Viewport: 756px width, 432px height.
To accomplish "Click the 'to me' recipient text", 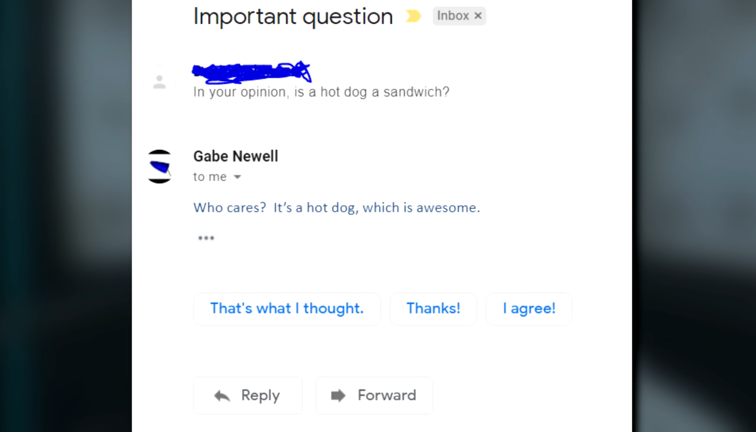I will [210, 177].
